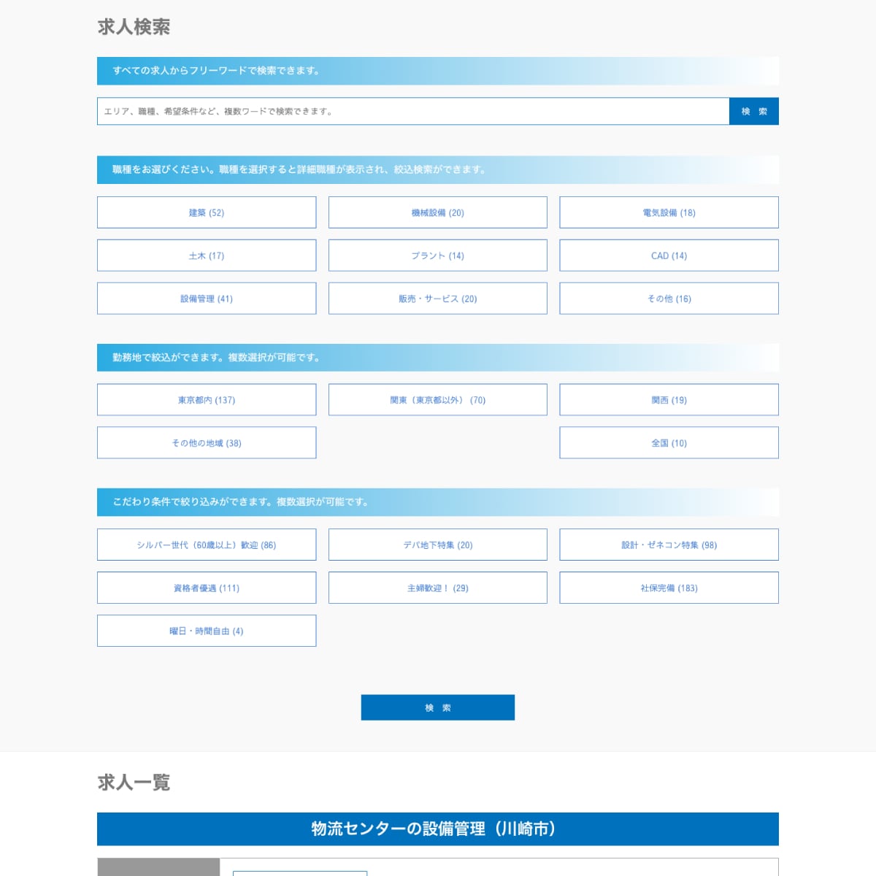Select the 建築 (52) job category

coord(207,212)
